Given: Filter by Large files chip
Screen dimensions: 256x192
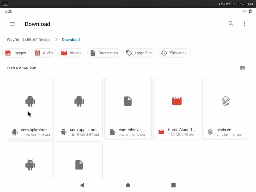Looking at the screenshot, I should [x=140, y=53].
